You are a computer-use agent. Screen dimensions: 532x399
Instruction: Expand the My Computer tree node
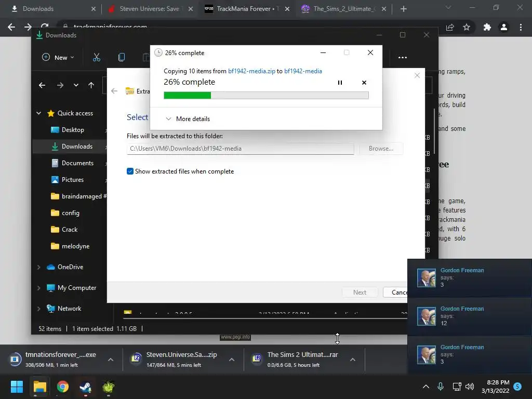coord(38,288)
